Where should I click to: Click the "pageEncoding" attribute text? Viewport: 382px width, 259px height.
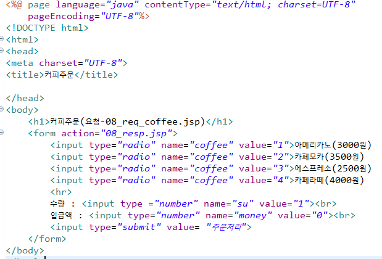click(61, 16)
